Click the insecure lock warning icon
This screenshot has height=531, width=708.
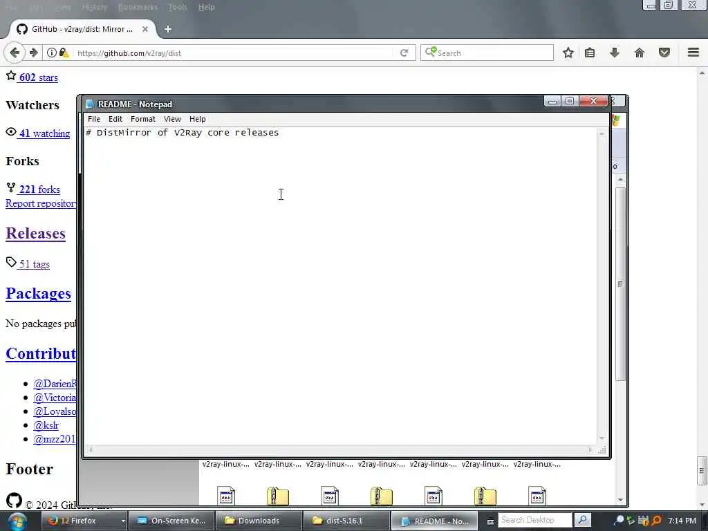64,53
